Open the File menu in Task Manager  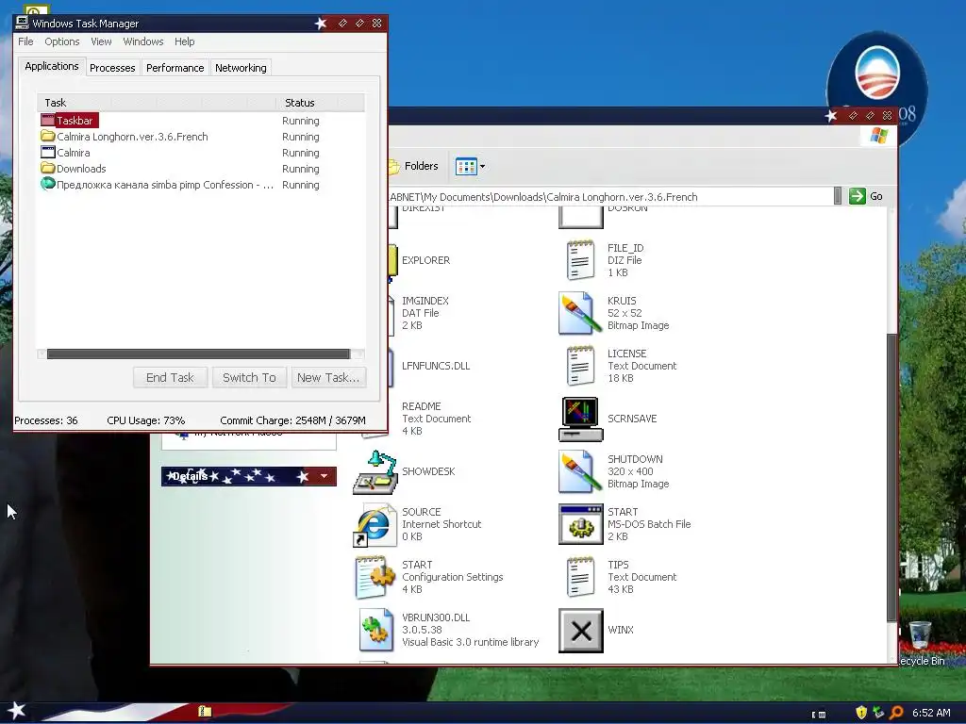[25, 41]
